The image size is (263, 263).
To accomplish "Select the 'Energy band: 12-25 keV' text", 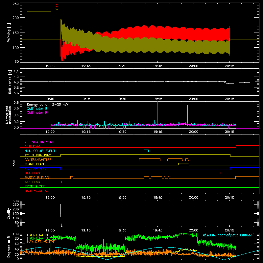I will pyautogui.click(x=48, y=105).
